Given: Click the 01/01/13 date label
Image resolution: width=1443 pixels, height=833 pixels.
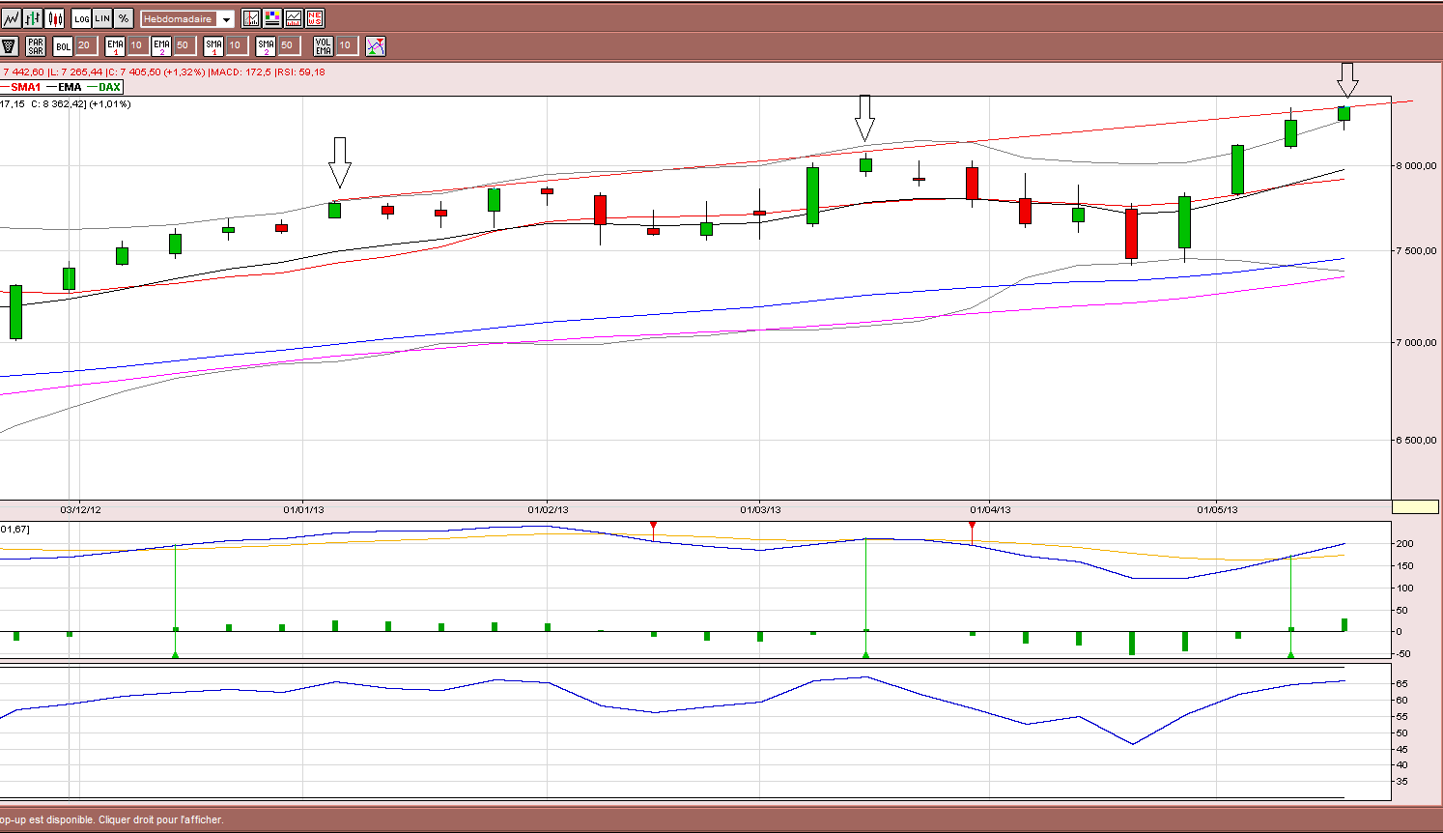Looking at the screenshot, I should (303, 509).
